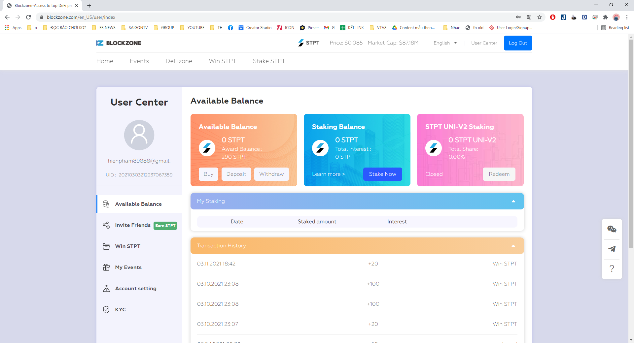Open Win STPT in the top navigation
This screenshot has width=634, height=343.
[x=223, y=61]
